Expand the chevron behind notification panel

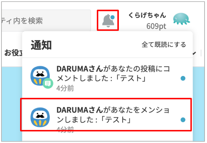click(x=194, y=53)
